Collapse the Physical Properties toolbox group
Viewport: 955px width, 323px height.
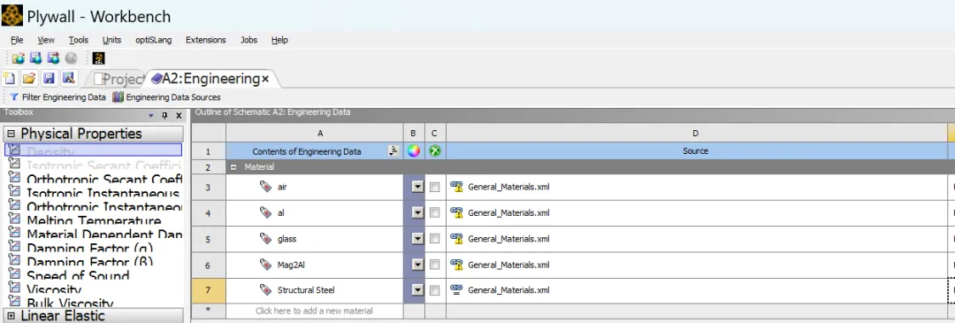tap(11, 134)
